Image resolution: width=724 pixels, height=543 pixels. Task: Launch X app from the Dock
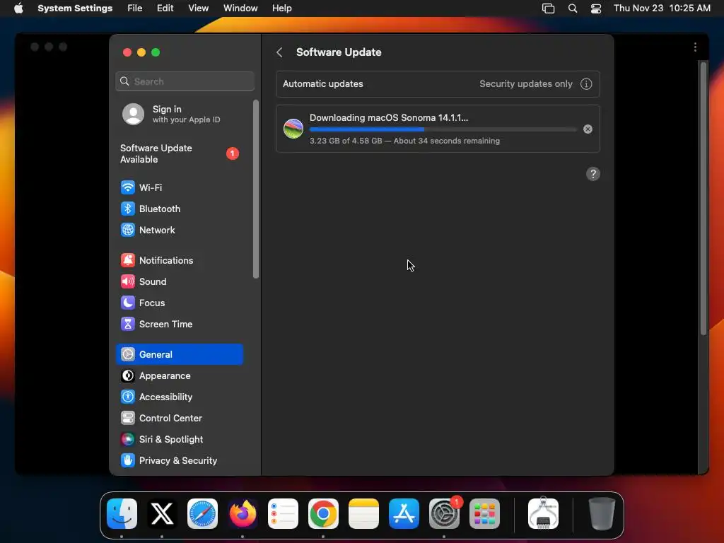click(162, 513)
